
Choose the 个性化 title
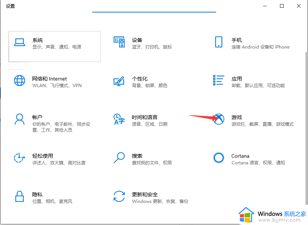pyautogui.click(x=140, y=79)
